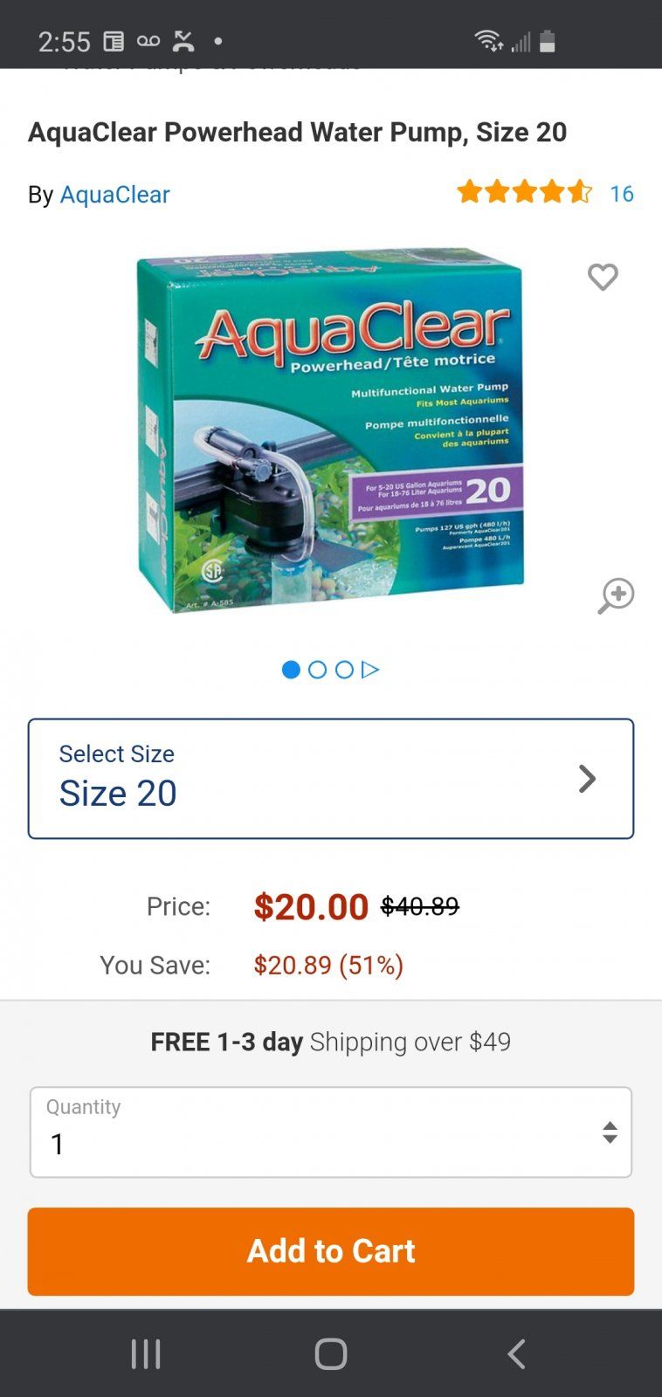
Task: Tap the star rating icons
Action: point(525,192)
